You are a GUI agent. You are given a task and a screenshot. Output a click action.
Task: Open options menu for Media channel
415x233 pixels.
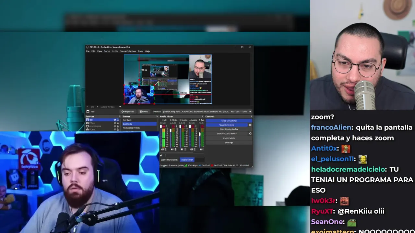175,149
